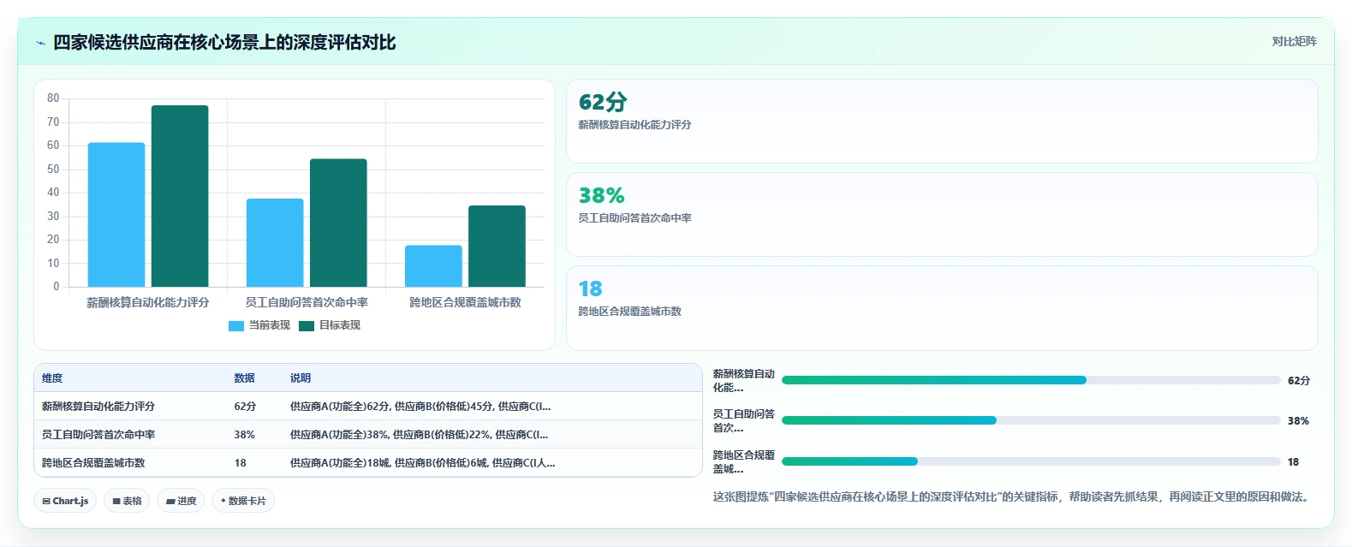Click the Chart.js tag chip
Viewport: 1352px width, 547px height.
pyautogui.click(x=65, y=501)
